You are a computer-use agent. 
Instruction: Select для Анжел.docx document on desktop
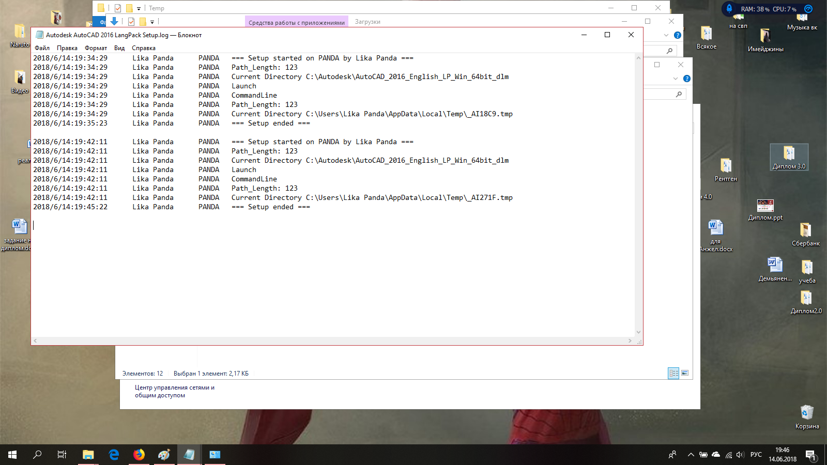click(x=716, y=236)
